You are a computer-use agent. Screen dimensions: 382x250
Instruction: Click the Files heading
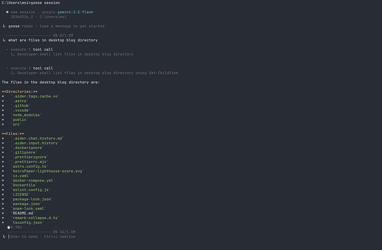13,133
